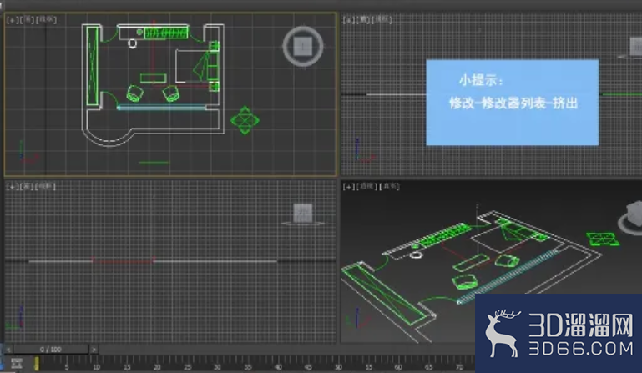
Task: Click the yellow current-frame marker on track bar
Action: coord(37,363)
